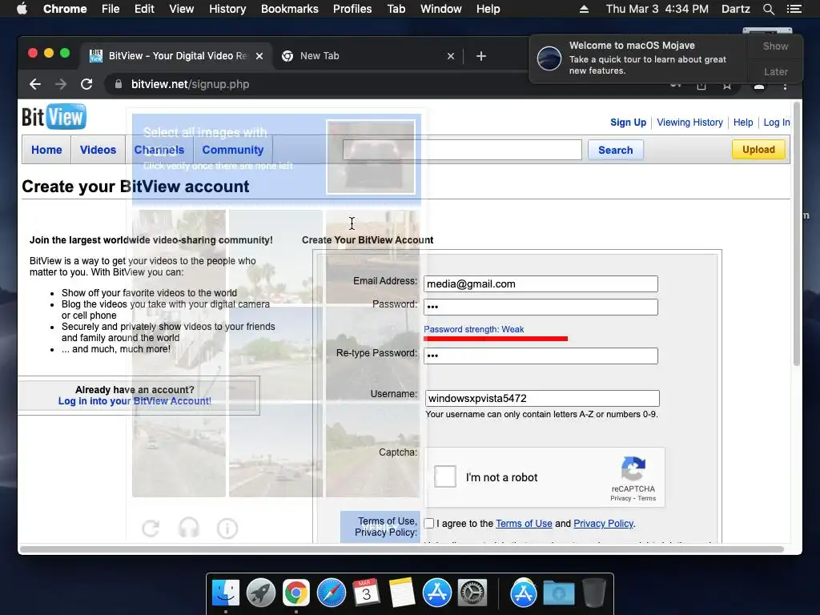Open the Bookmarks menu
Image resolution: width=820 pixels, height=615 pixels.
coord(290,9)
